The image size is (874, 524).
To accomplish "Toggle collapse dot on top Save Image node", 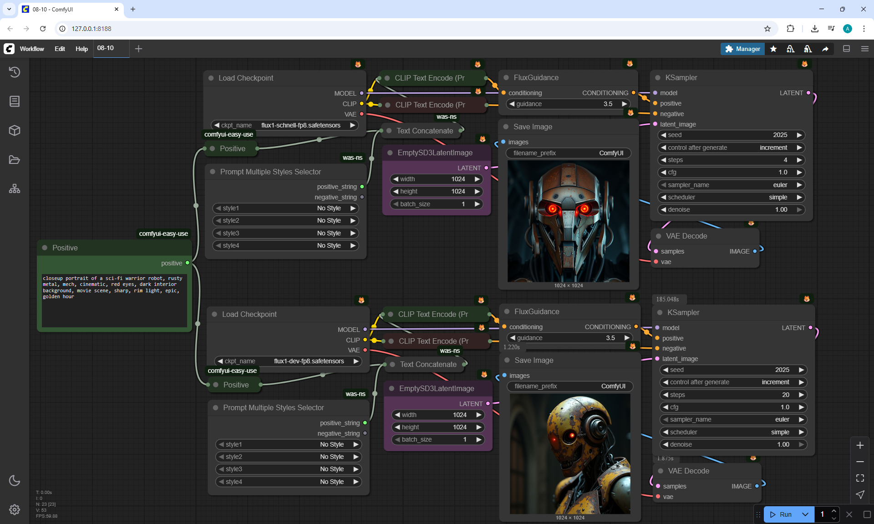I will tap(506, 127).
